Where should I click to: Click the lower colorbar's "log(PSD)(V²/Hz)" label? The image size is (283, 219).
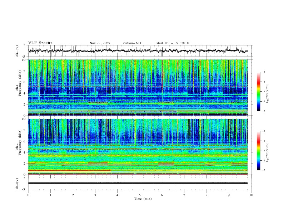268,152
